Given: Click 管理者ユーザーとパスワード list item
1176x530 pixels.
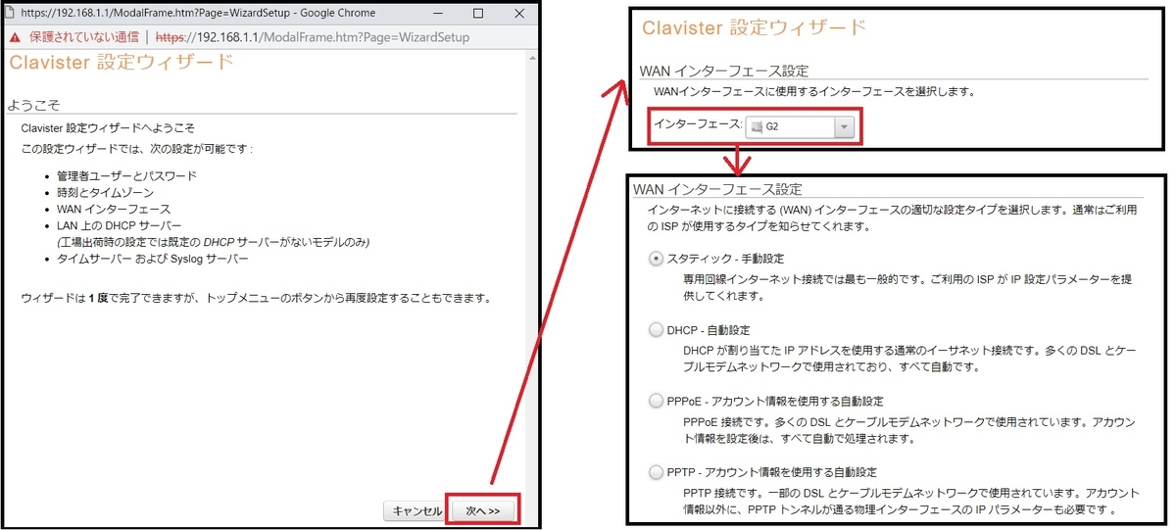Looking at the screenshot, I should pyautogui.click(x=126, y=175).
